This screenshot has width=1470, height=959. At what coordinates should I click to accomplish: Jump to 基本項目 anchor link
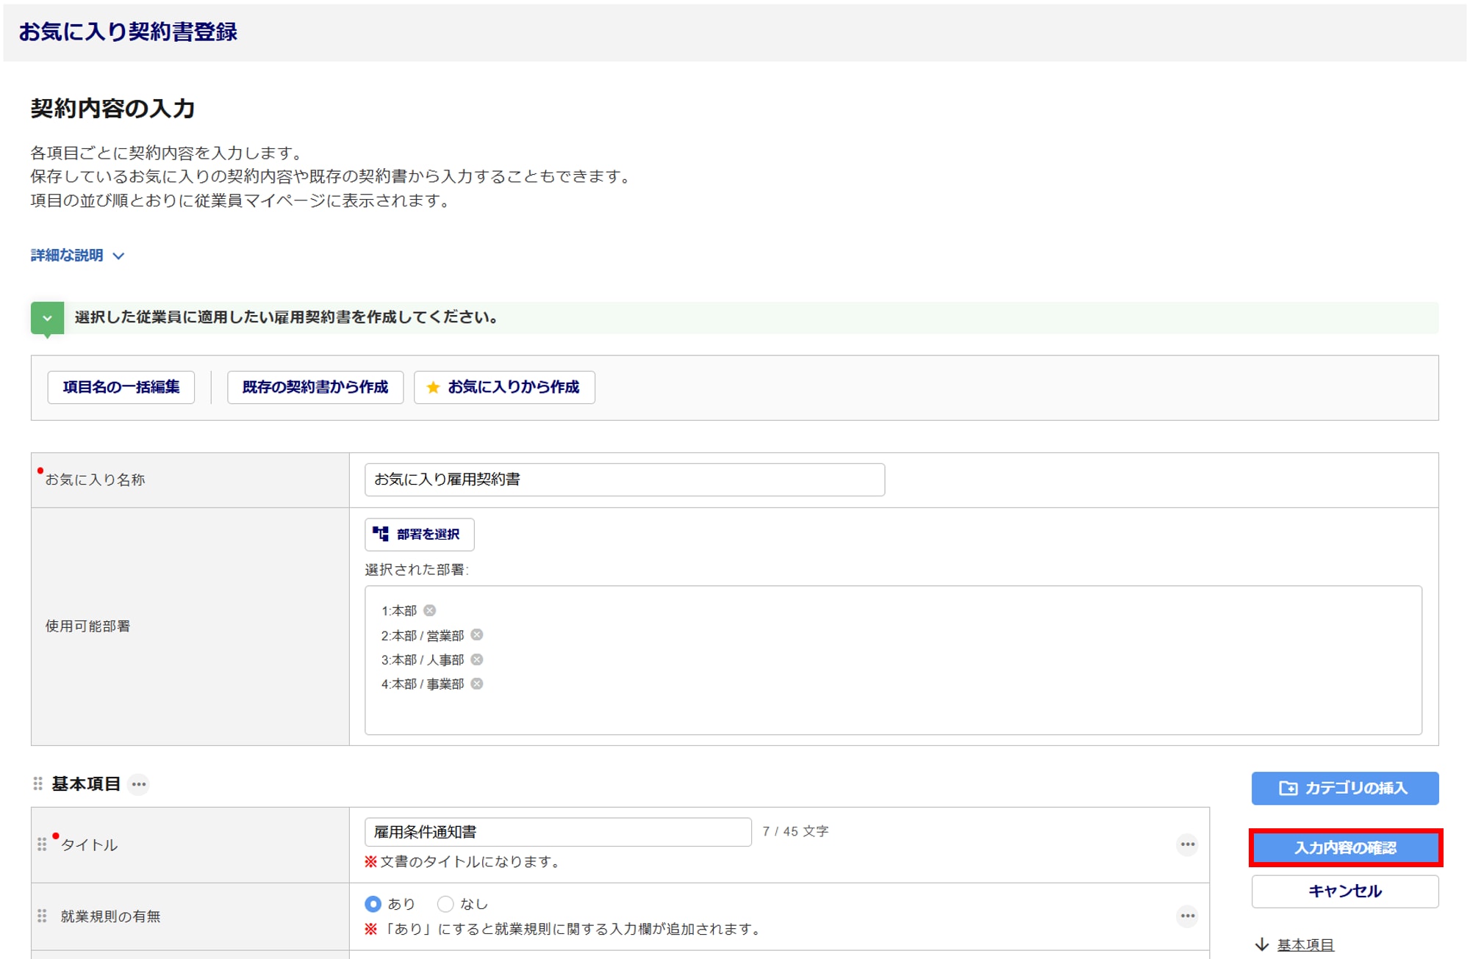tap(1305, 944)
